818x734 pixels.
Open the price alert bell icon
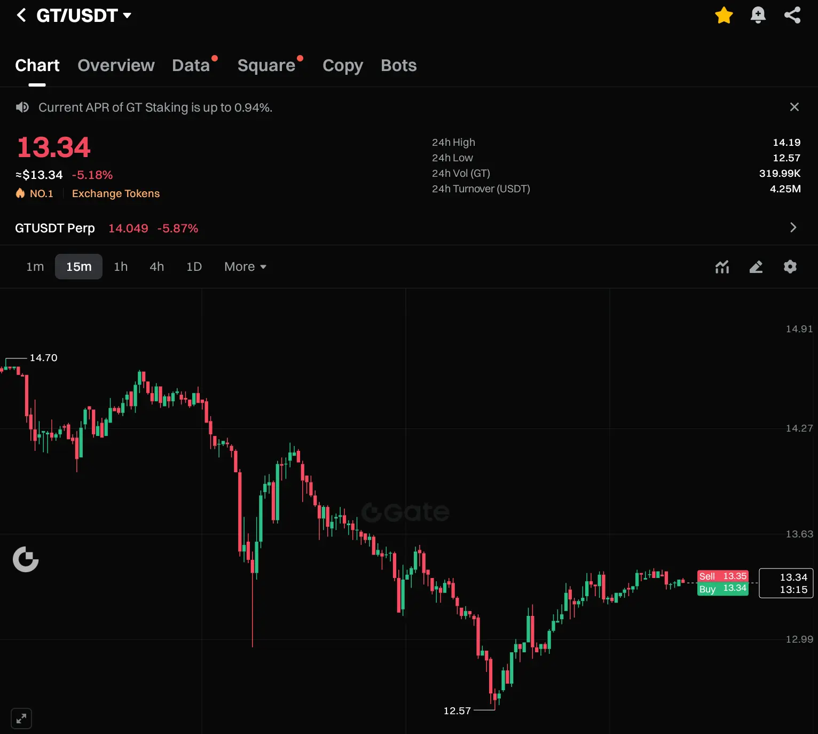click(x=758, y=15)
